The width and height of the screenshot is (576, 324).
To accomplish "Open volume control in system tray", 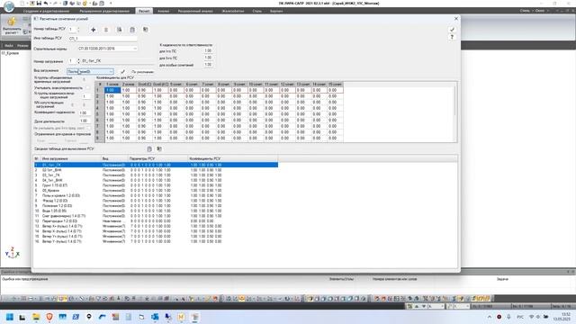I will (x=539, y=317).
